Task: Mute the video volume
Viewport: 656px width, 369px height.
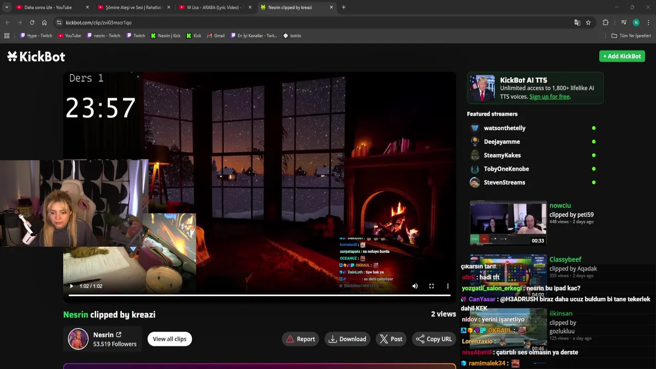Action: pyautogui.click(x=415, y=286)
